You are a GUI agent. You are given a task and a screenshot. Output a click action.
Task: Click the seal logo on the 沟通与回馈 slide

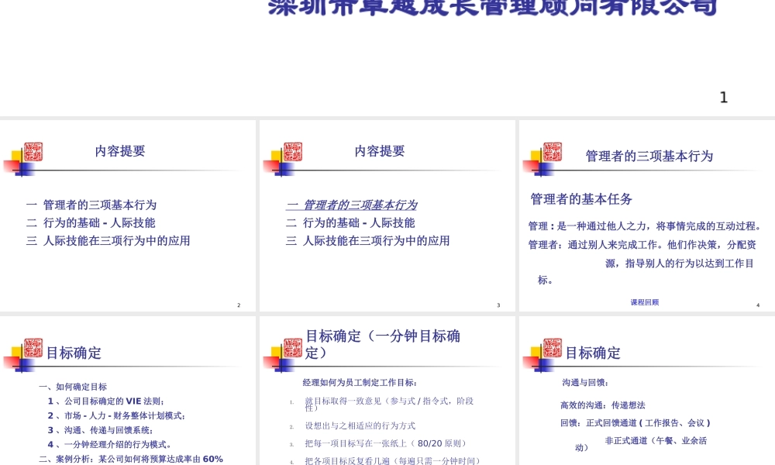(553, 348)
